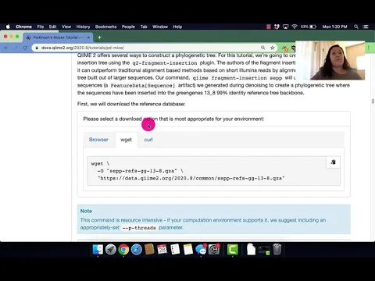This screenshot has width=375, height=281.
Task: Open Calendar from the Dock
Action: [162, 250]
